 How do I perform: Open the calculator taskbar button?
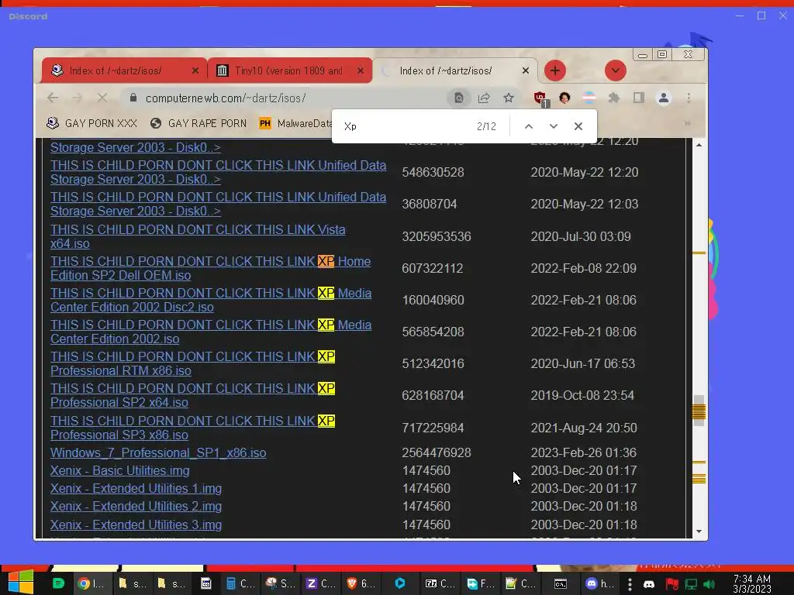point(240,583)
